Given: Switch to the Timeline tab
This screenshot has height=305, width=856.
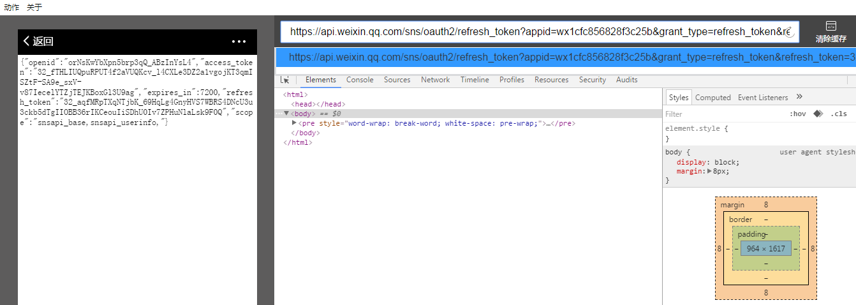Looking at the screenshot, I should (x=475, y=80).
